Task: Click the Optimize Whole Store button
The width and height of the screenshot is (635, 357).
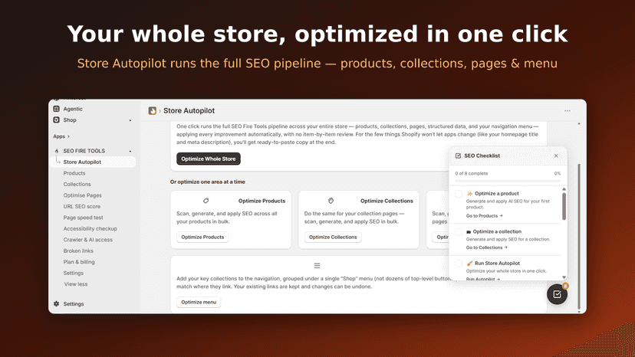Action: [208, 159]
